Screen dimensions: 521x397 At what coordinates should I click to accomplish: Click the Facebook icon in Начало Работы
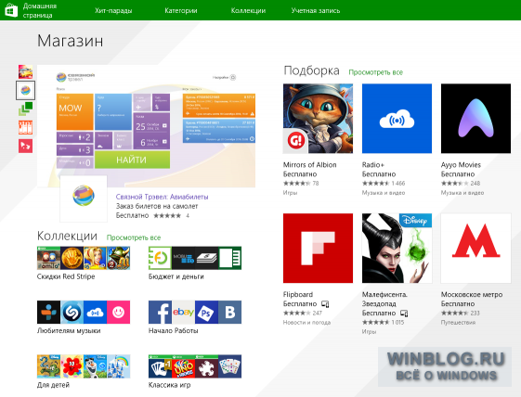[160, 312]
